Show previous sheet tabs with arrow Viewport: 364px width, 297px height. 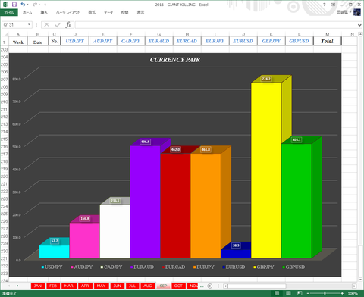pos(9,286)
